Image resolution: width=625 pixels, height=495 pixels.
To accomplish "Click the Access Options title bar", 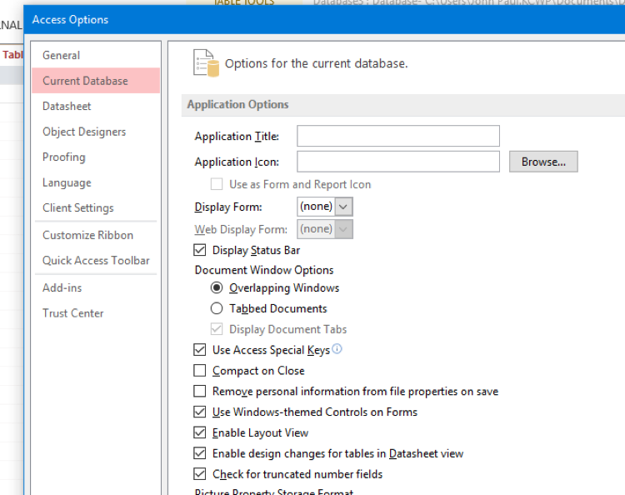I will pos(324,19).
